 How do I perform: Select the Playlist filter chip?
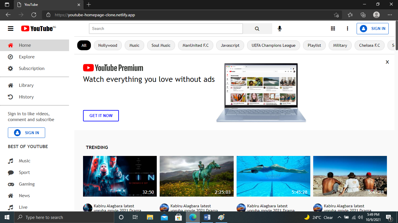[314, 45]
